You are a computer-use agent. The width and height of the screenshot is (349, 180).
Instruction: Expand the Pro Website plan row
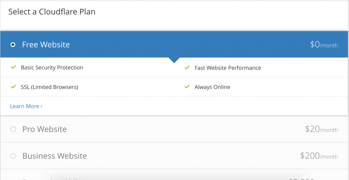point(174,129)
